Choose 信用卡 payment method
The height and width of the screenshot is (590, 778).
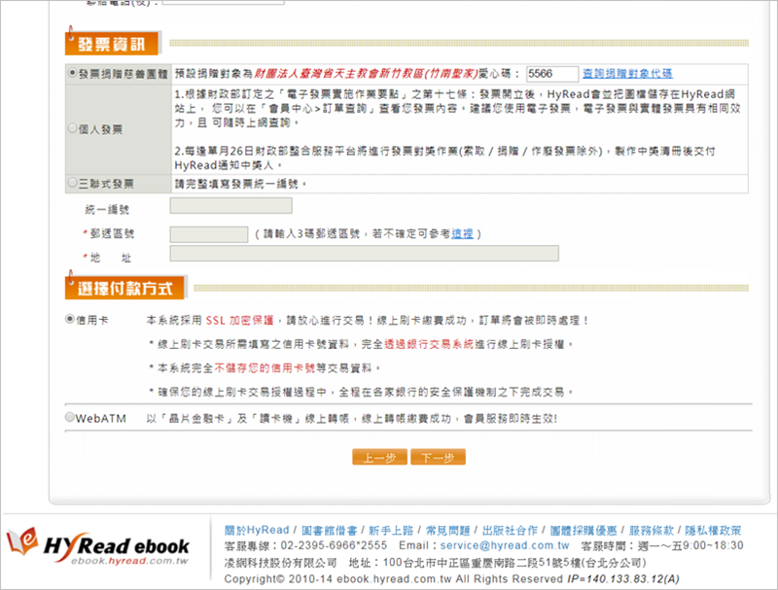coord(70,319)
